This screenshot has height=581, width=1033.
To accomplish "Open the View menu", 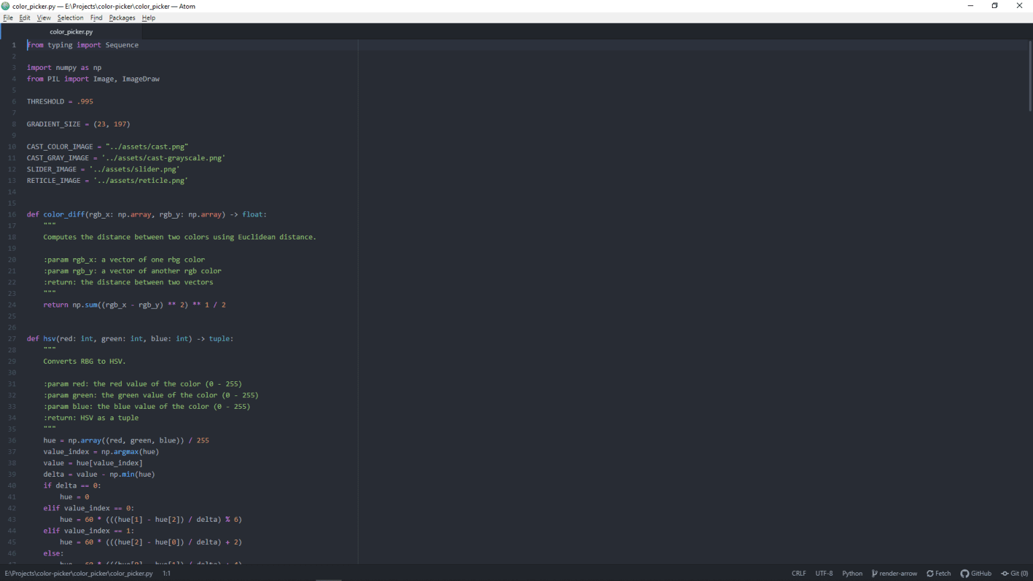I will tap(44, 18).
